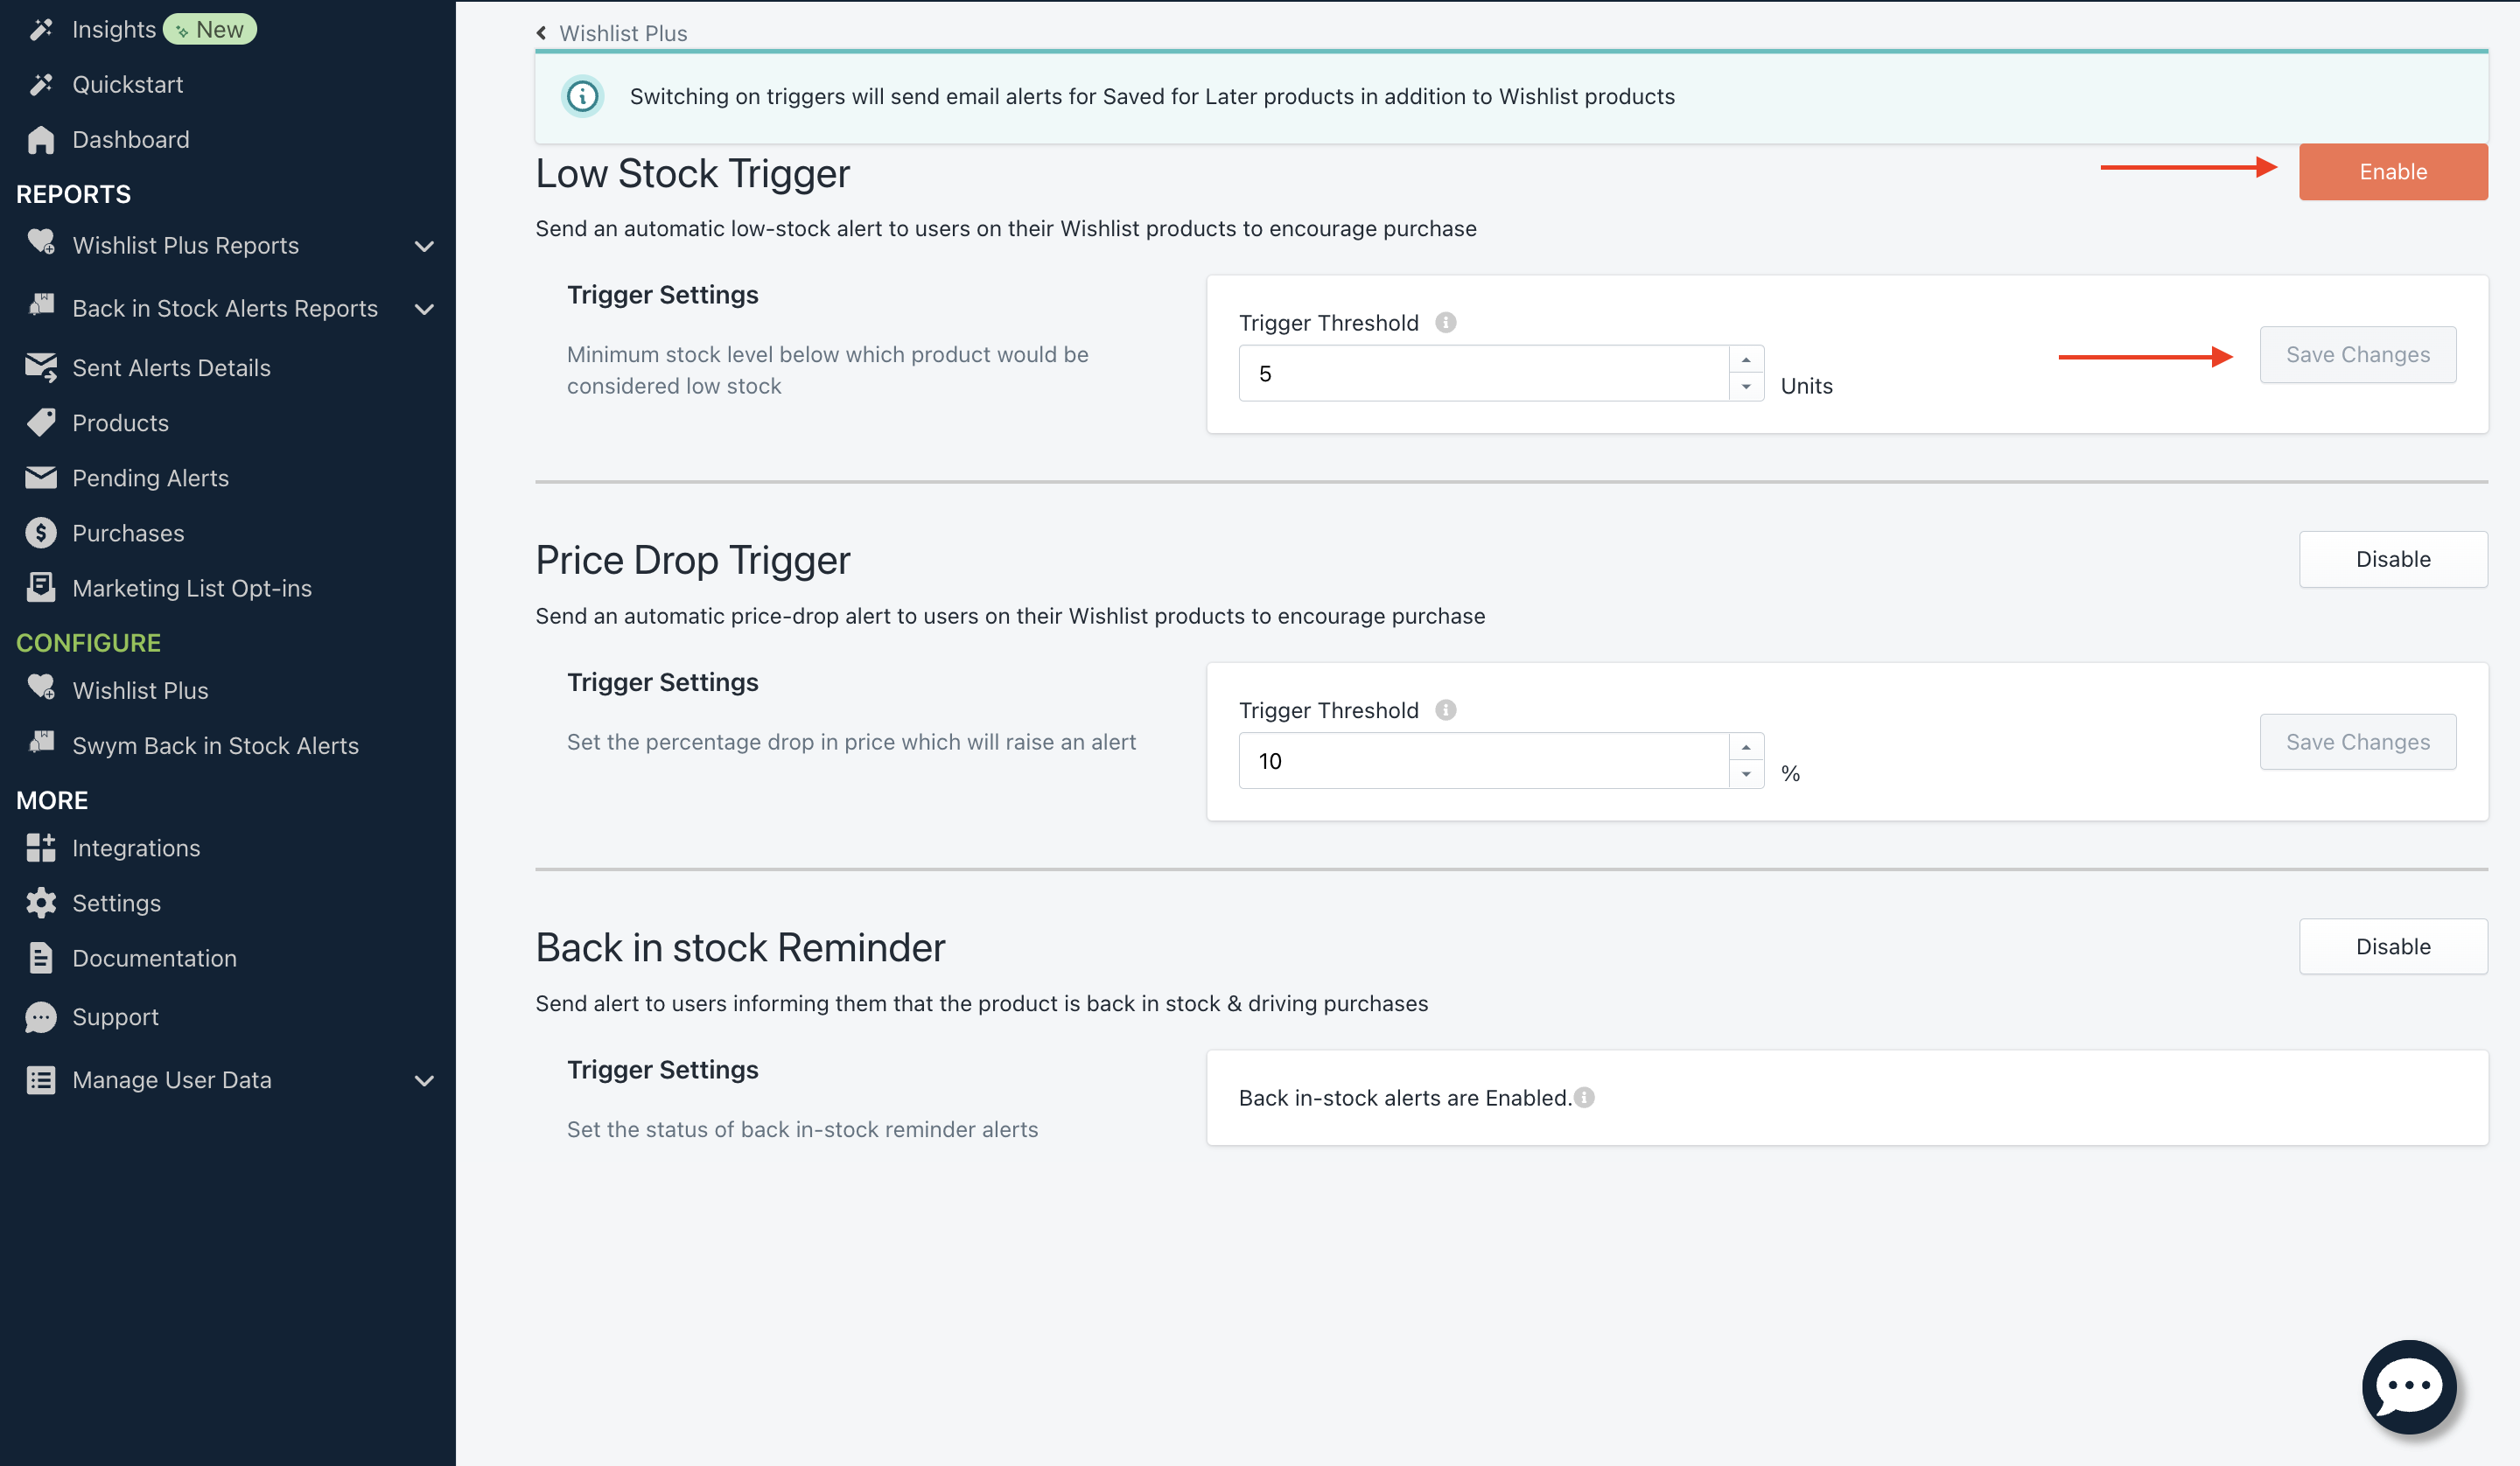2520x1466 pixels.
Task: Disable the Back in stock Reminder
Action: point(2392,946)
